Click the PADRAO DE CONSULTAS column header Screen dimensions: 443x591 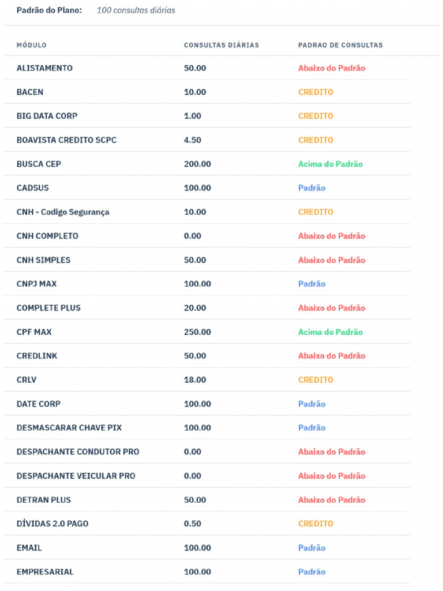pos(340,45)
